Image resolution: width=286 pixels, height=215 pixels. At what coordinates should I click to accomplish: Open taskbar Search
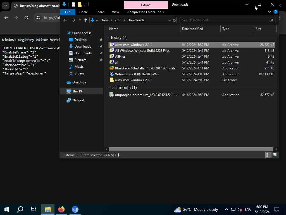pos(20,209)
